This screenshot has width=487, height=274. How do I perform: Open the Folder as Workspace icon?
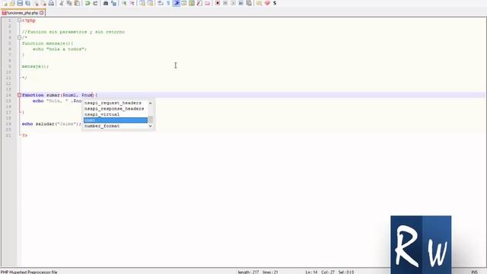click(207, 3)
